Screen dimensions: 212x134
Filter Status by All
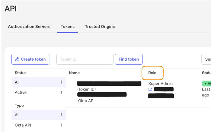click(x=39, y=82)
